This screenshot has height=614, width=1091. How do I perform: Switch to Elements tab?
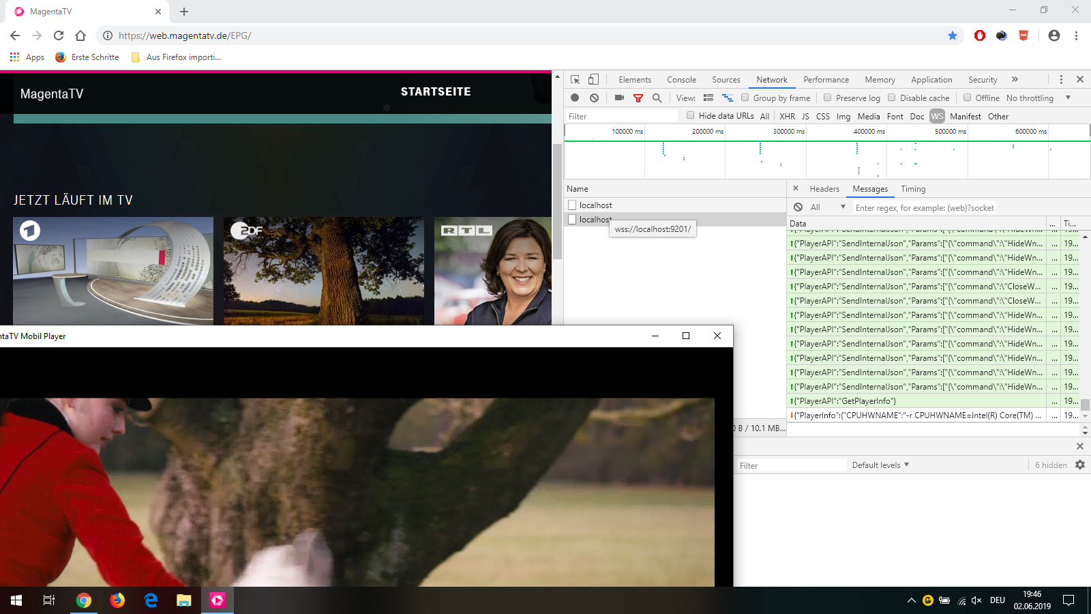click(x=635, y=79)
